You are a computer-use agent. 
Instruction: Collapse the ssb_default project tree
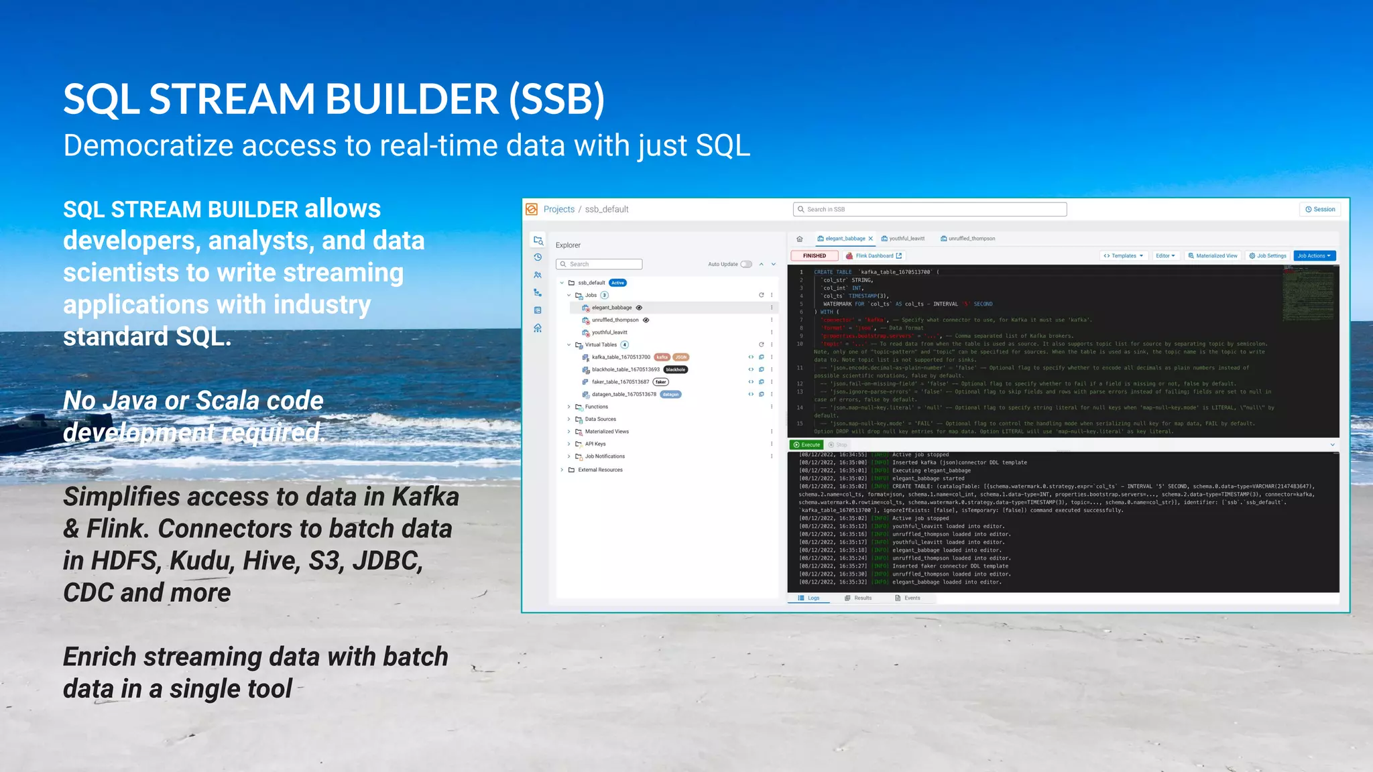562,283
